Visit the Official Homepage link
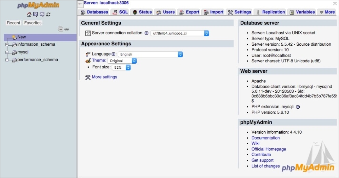This screenshot has width=339, height=178. [x=268, y=149]
